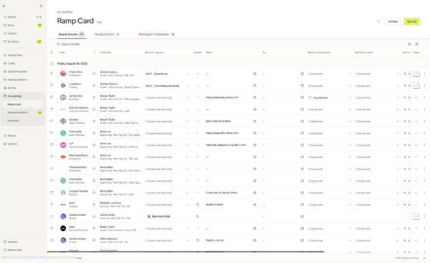
Task: Open location dropdown in Chick-fil-A row
Action: click(377, 74)
